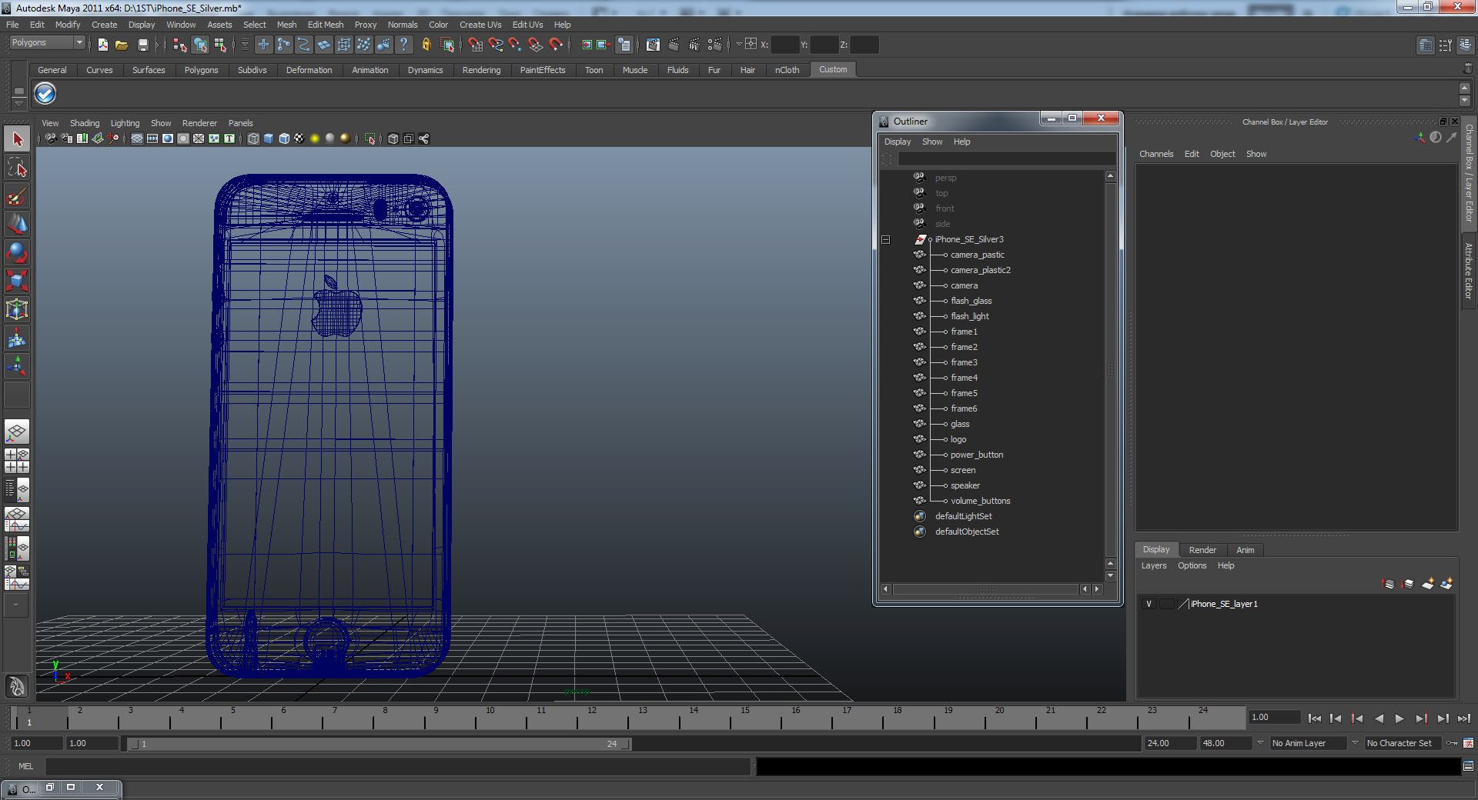The height and width of the screenshot is (800, 1478).
Task: Open input field mode dropdown arrow
Action: click(739, 45)
